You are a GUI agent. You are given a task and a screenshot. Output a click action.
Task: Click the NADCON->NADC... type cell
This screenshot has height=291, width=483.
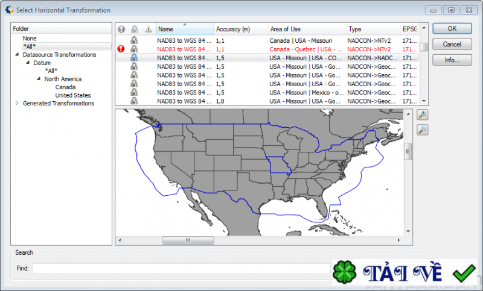pyautogui.click(x=373, y=58)
